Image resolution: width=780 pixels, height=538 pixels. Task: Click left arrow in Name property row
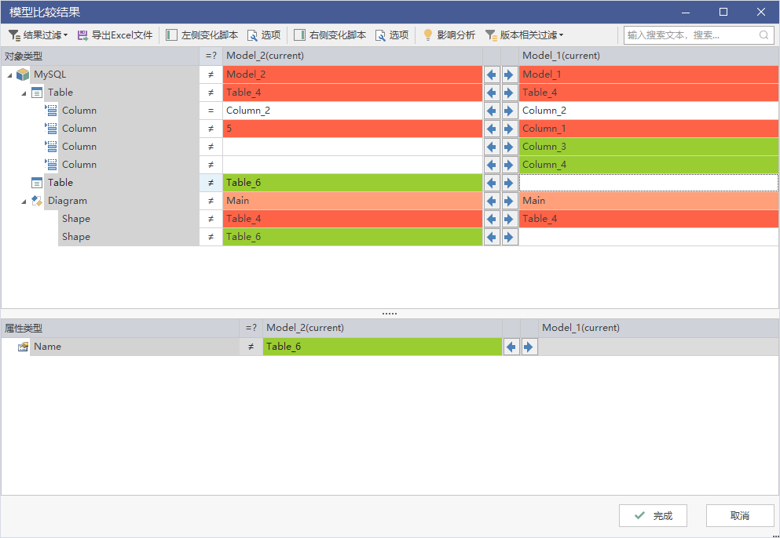(511, 347)
